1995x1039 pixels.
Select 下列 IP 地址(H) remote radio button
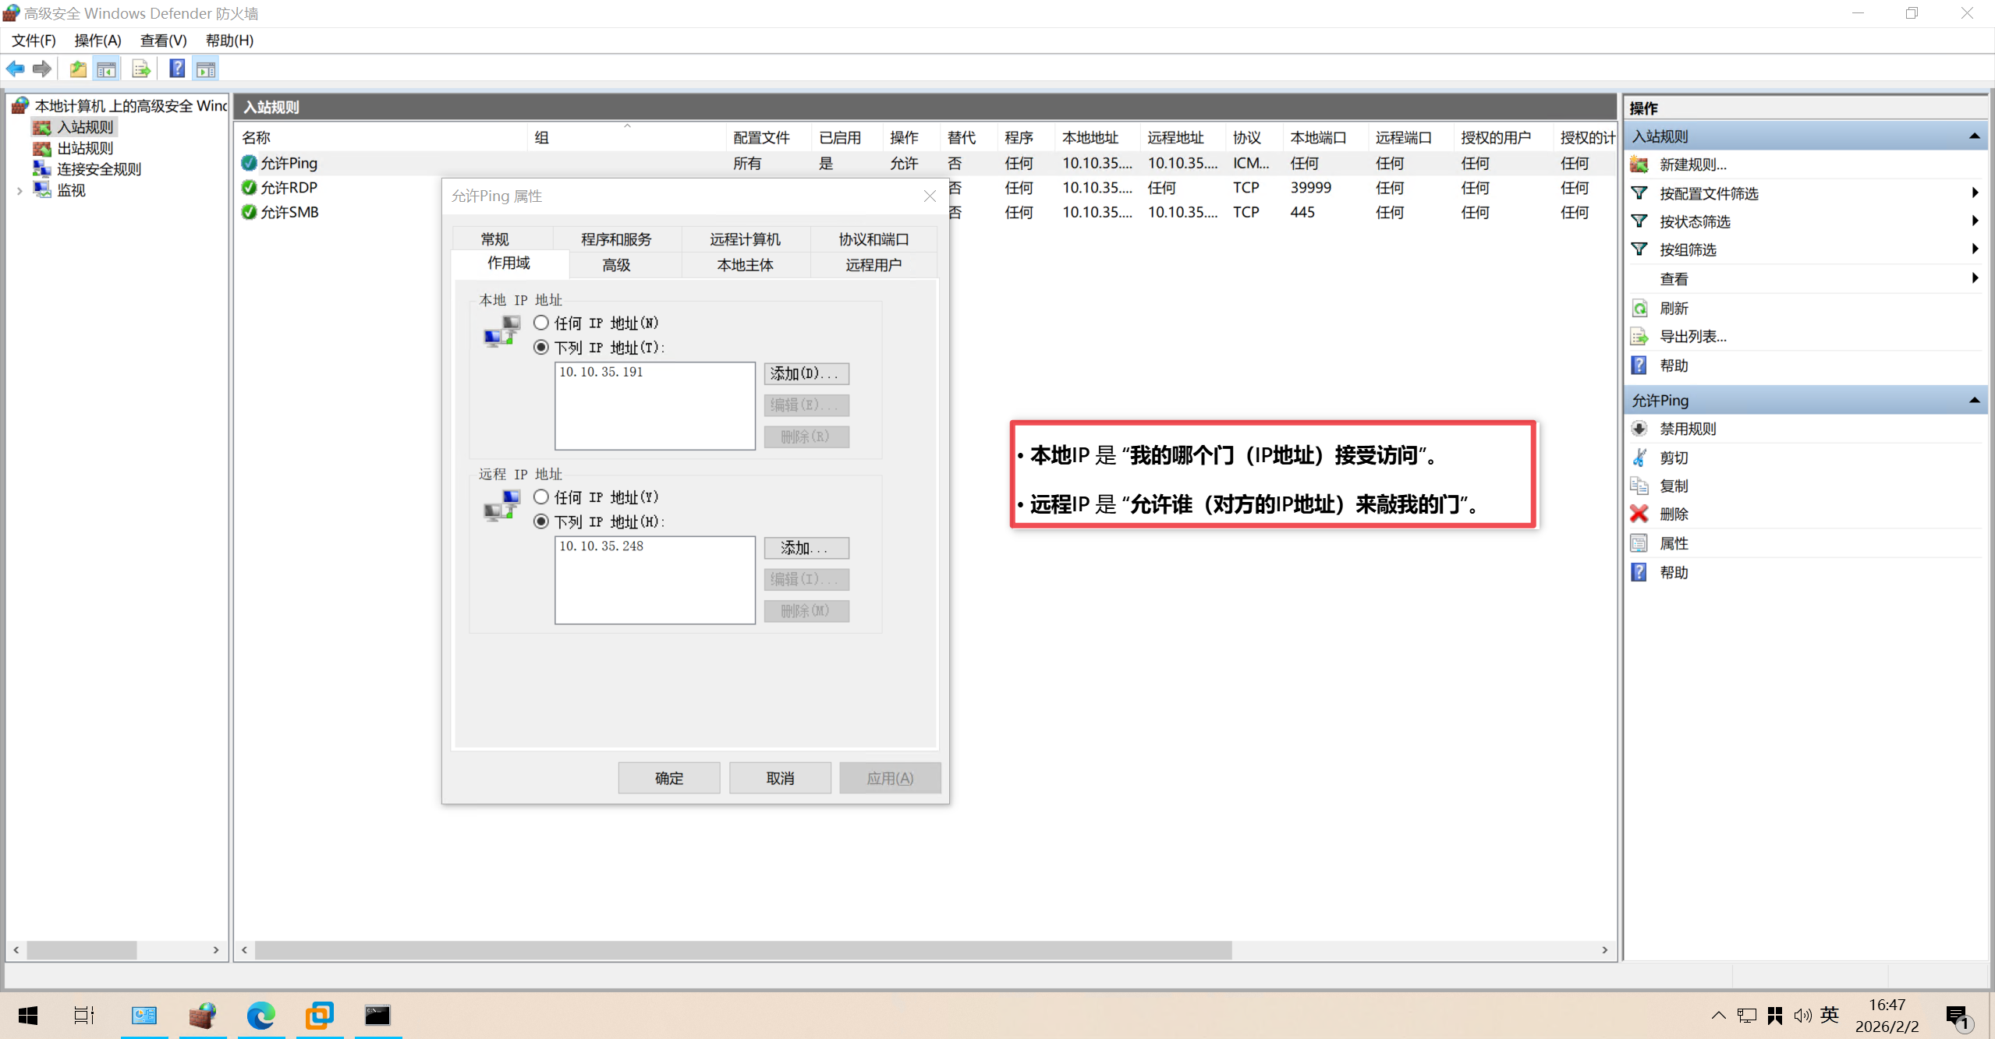pyautogui.click(x=541, y=521)
